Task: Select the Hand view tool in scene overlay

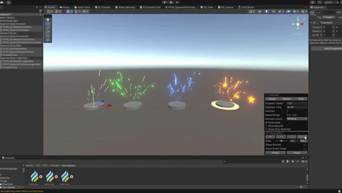Action: [48, 20]
